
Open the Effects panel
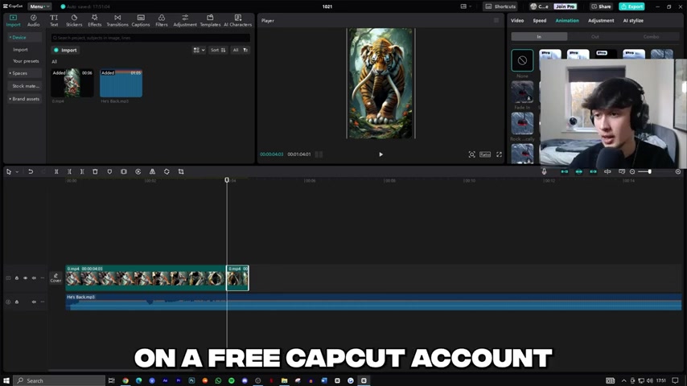[95, 21]
